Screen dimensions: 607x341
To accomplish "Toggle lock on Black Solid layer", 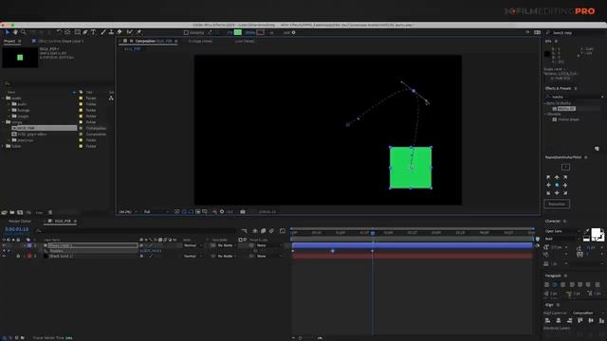I will pyautogui.click(x=18, y=256).
